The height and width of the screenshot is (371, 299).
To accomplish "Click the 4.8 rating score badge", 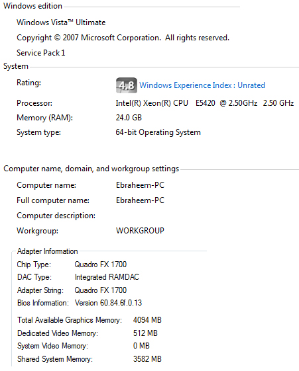I will pyautogui.click(x=127, y=85).
